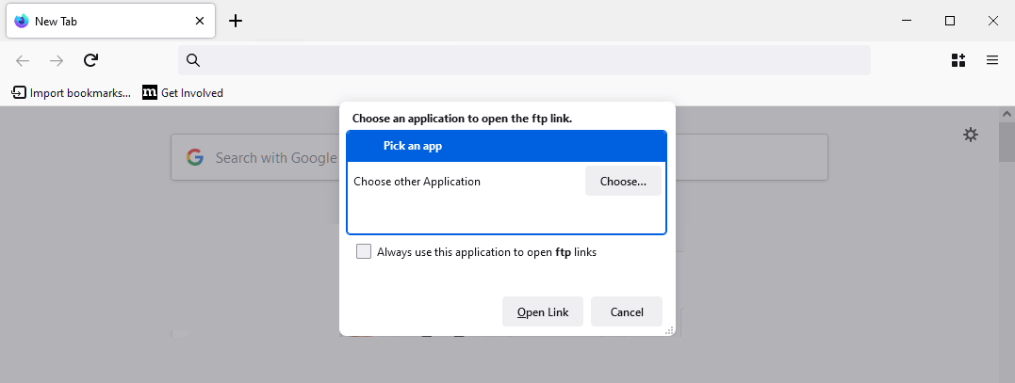This screenshot has width=1015, height=383.
Task: Click the Google logo in search box
Action: point(195,157)
